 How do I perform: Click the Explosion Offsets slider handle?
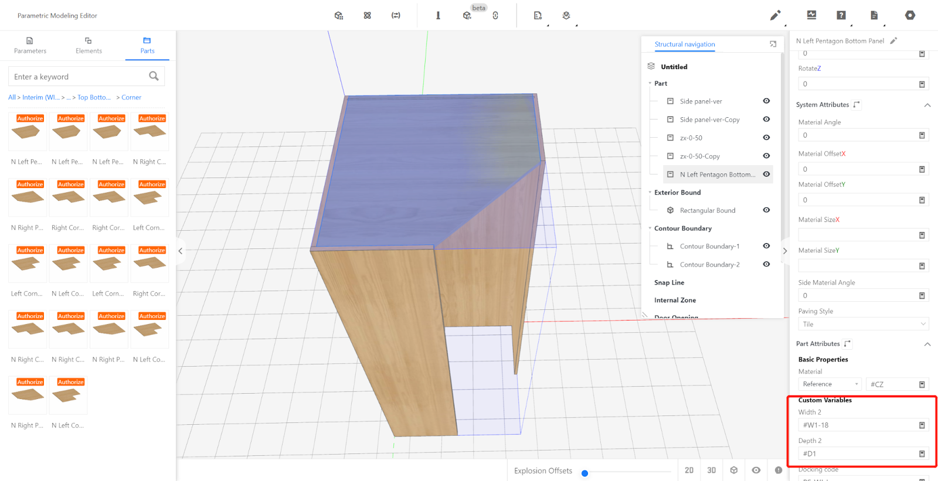tap(584, 473)
